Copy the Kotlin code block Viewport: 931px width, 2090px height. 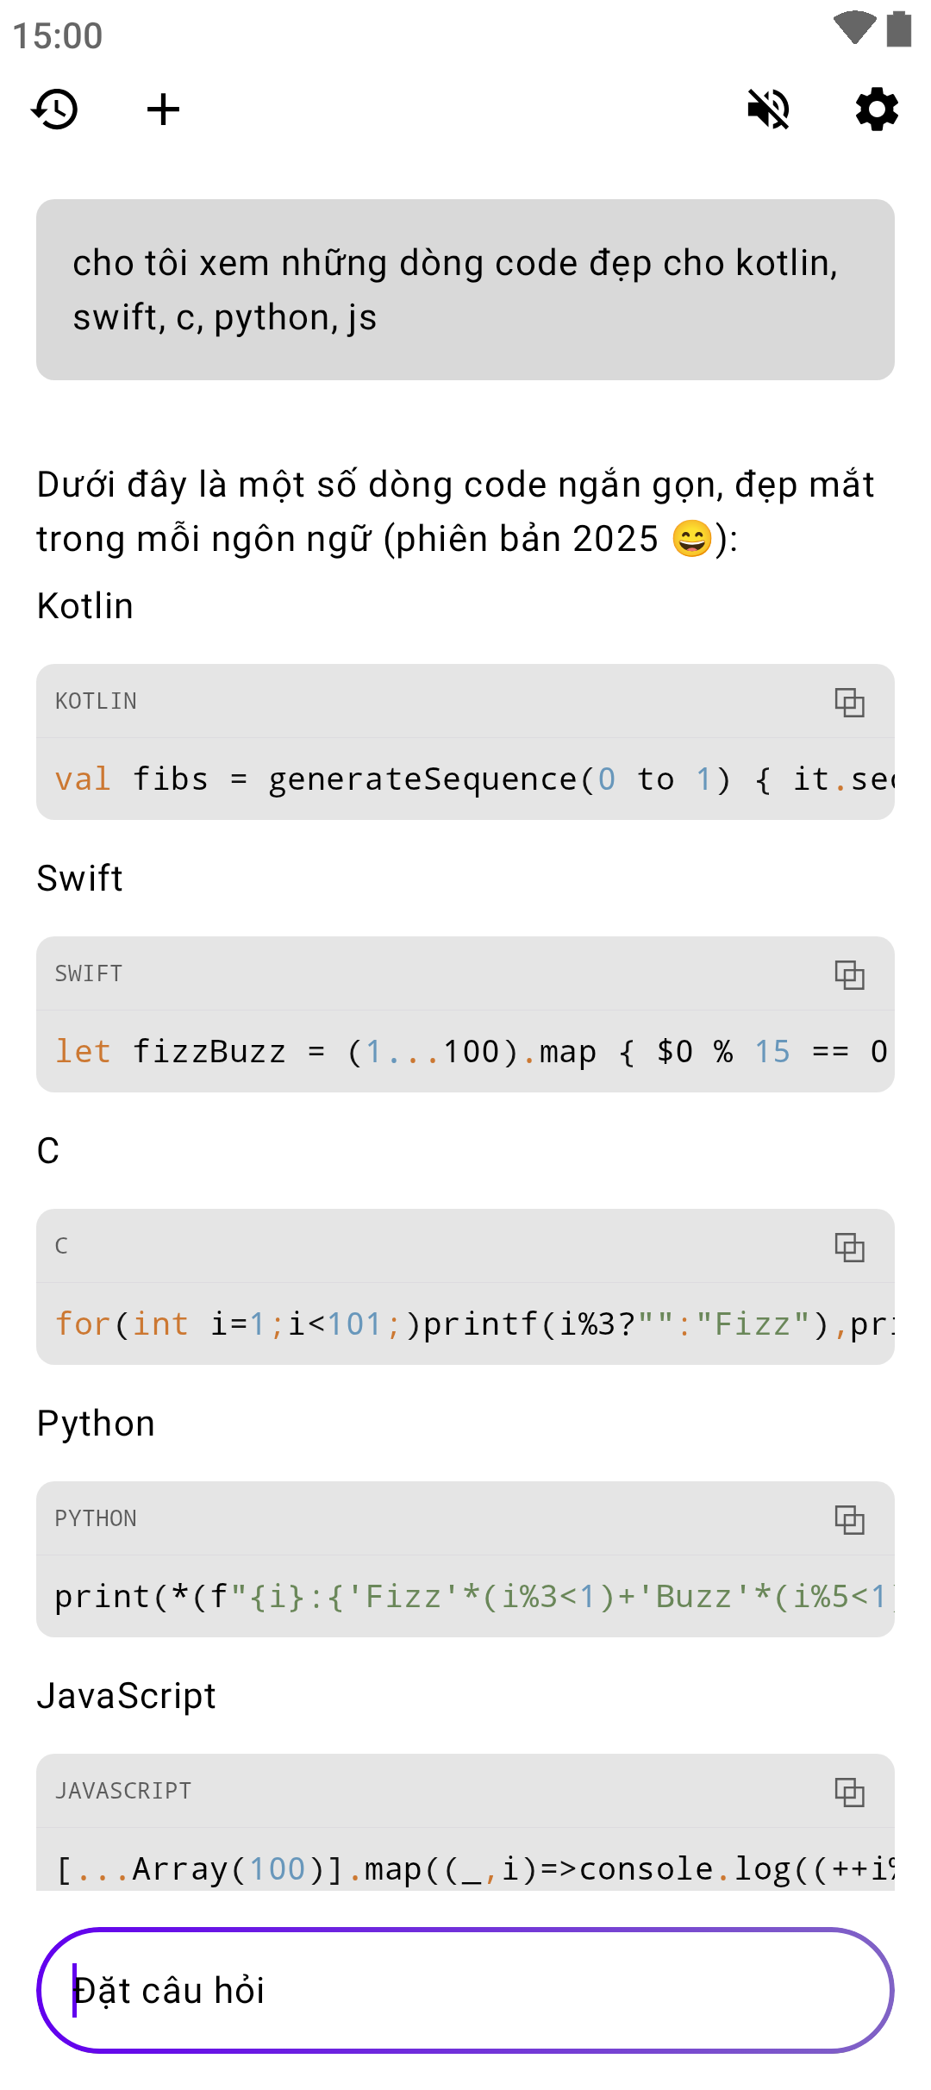[x=849, y=702]
